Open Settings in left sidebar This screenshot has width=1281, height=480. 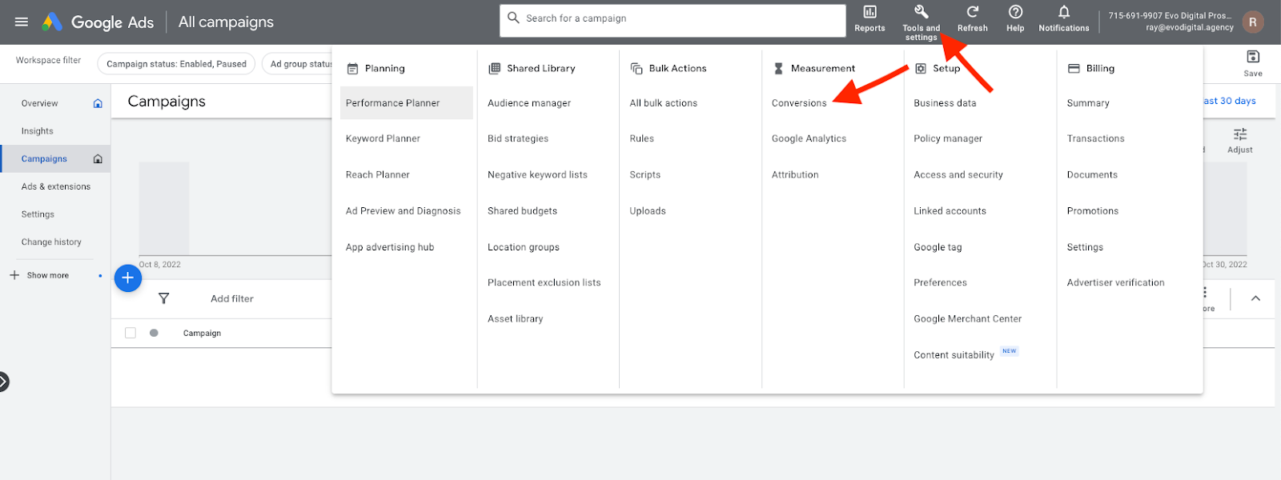[x=38, y=214]
